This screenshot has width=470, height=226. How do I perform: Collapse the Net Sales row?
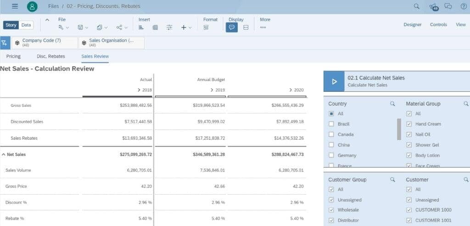point(3,155)
